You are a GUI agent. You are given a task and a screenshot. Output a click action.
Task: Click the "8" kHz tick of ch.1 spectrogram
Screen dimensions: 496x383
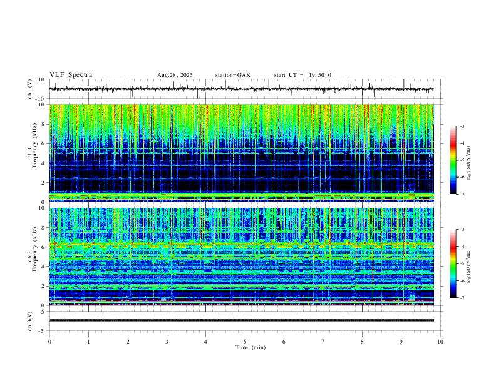[44, 124]
